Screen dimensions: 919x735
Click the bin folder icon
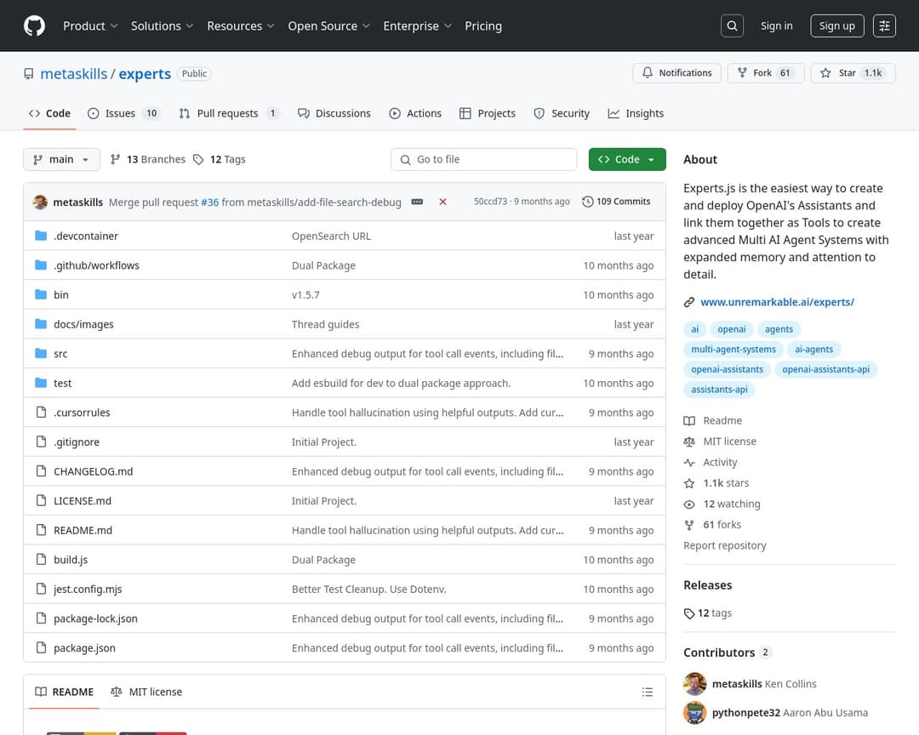(41, 294)
